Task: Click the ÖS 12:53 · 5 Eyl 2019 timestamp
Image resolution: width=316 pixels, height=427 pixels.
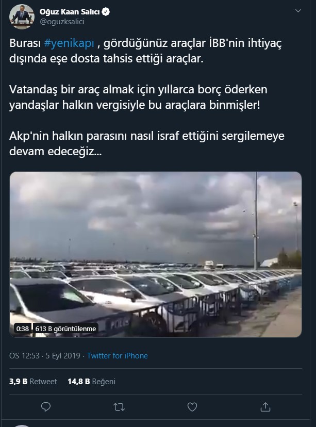Action: 45,356
